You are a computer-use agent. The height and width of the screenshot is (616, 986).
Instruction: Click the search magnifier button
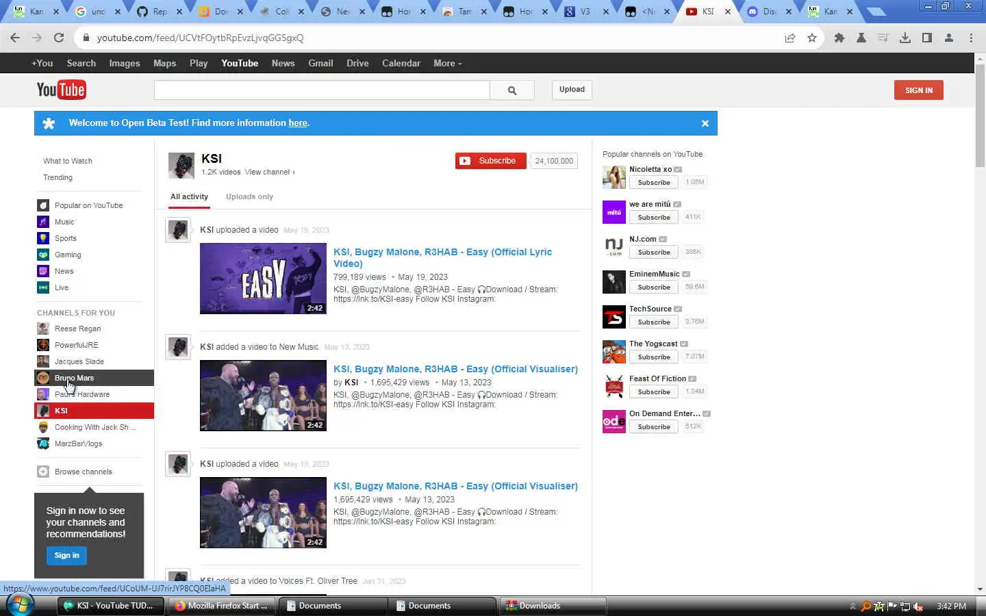pos(512,90)
